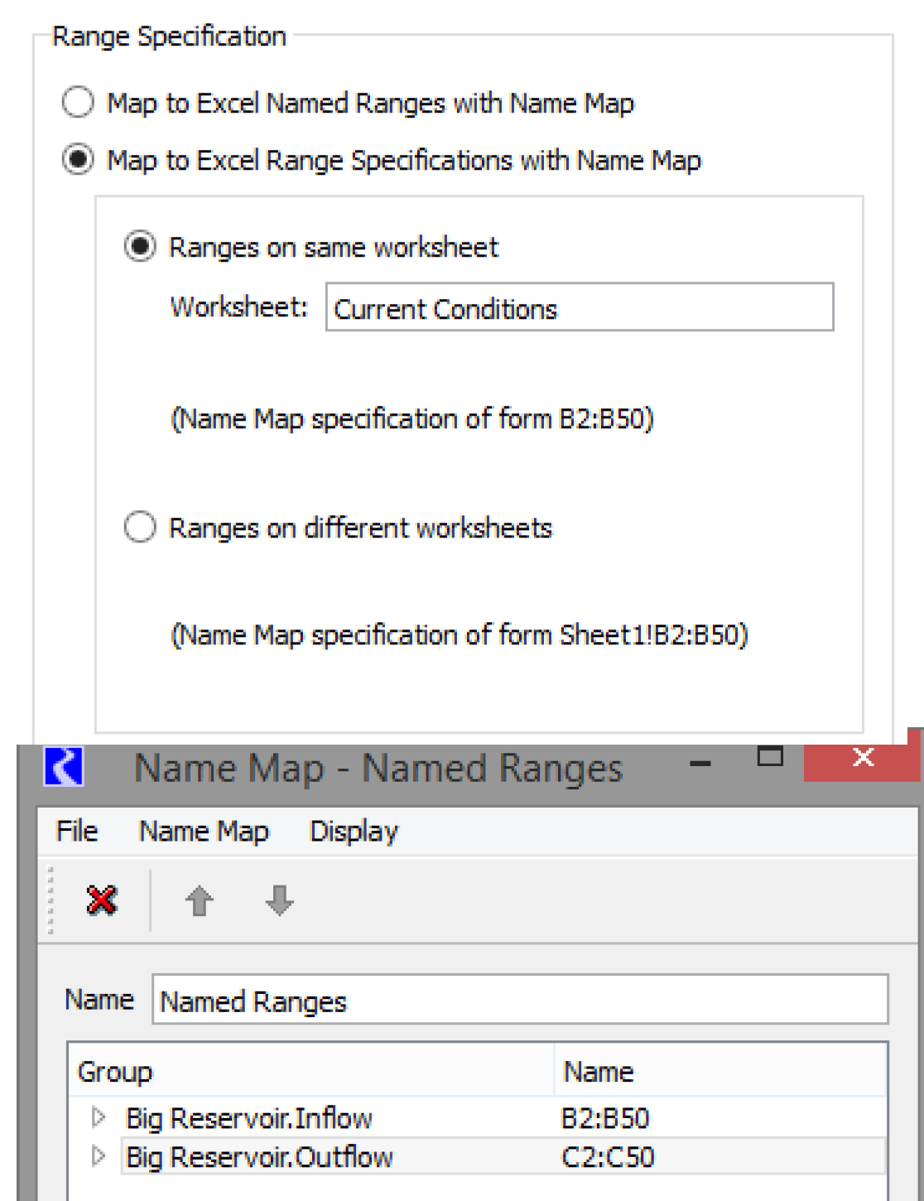
Task: Open the Name Map menu
Action: (204, 831)
